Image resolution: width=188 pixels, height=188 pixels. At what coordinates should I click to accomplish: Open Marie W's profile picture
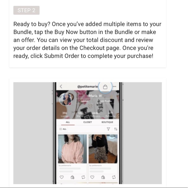(65, 99)
